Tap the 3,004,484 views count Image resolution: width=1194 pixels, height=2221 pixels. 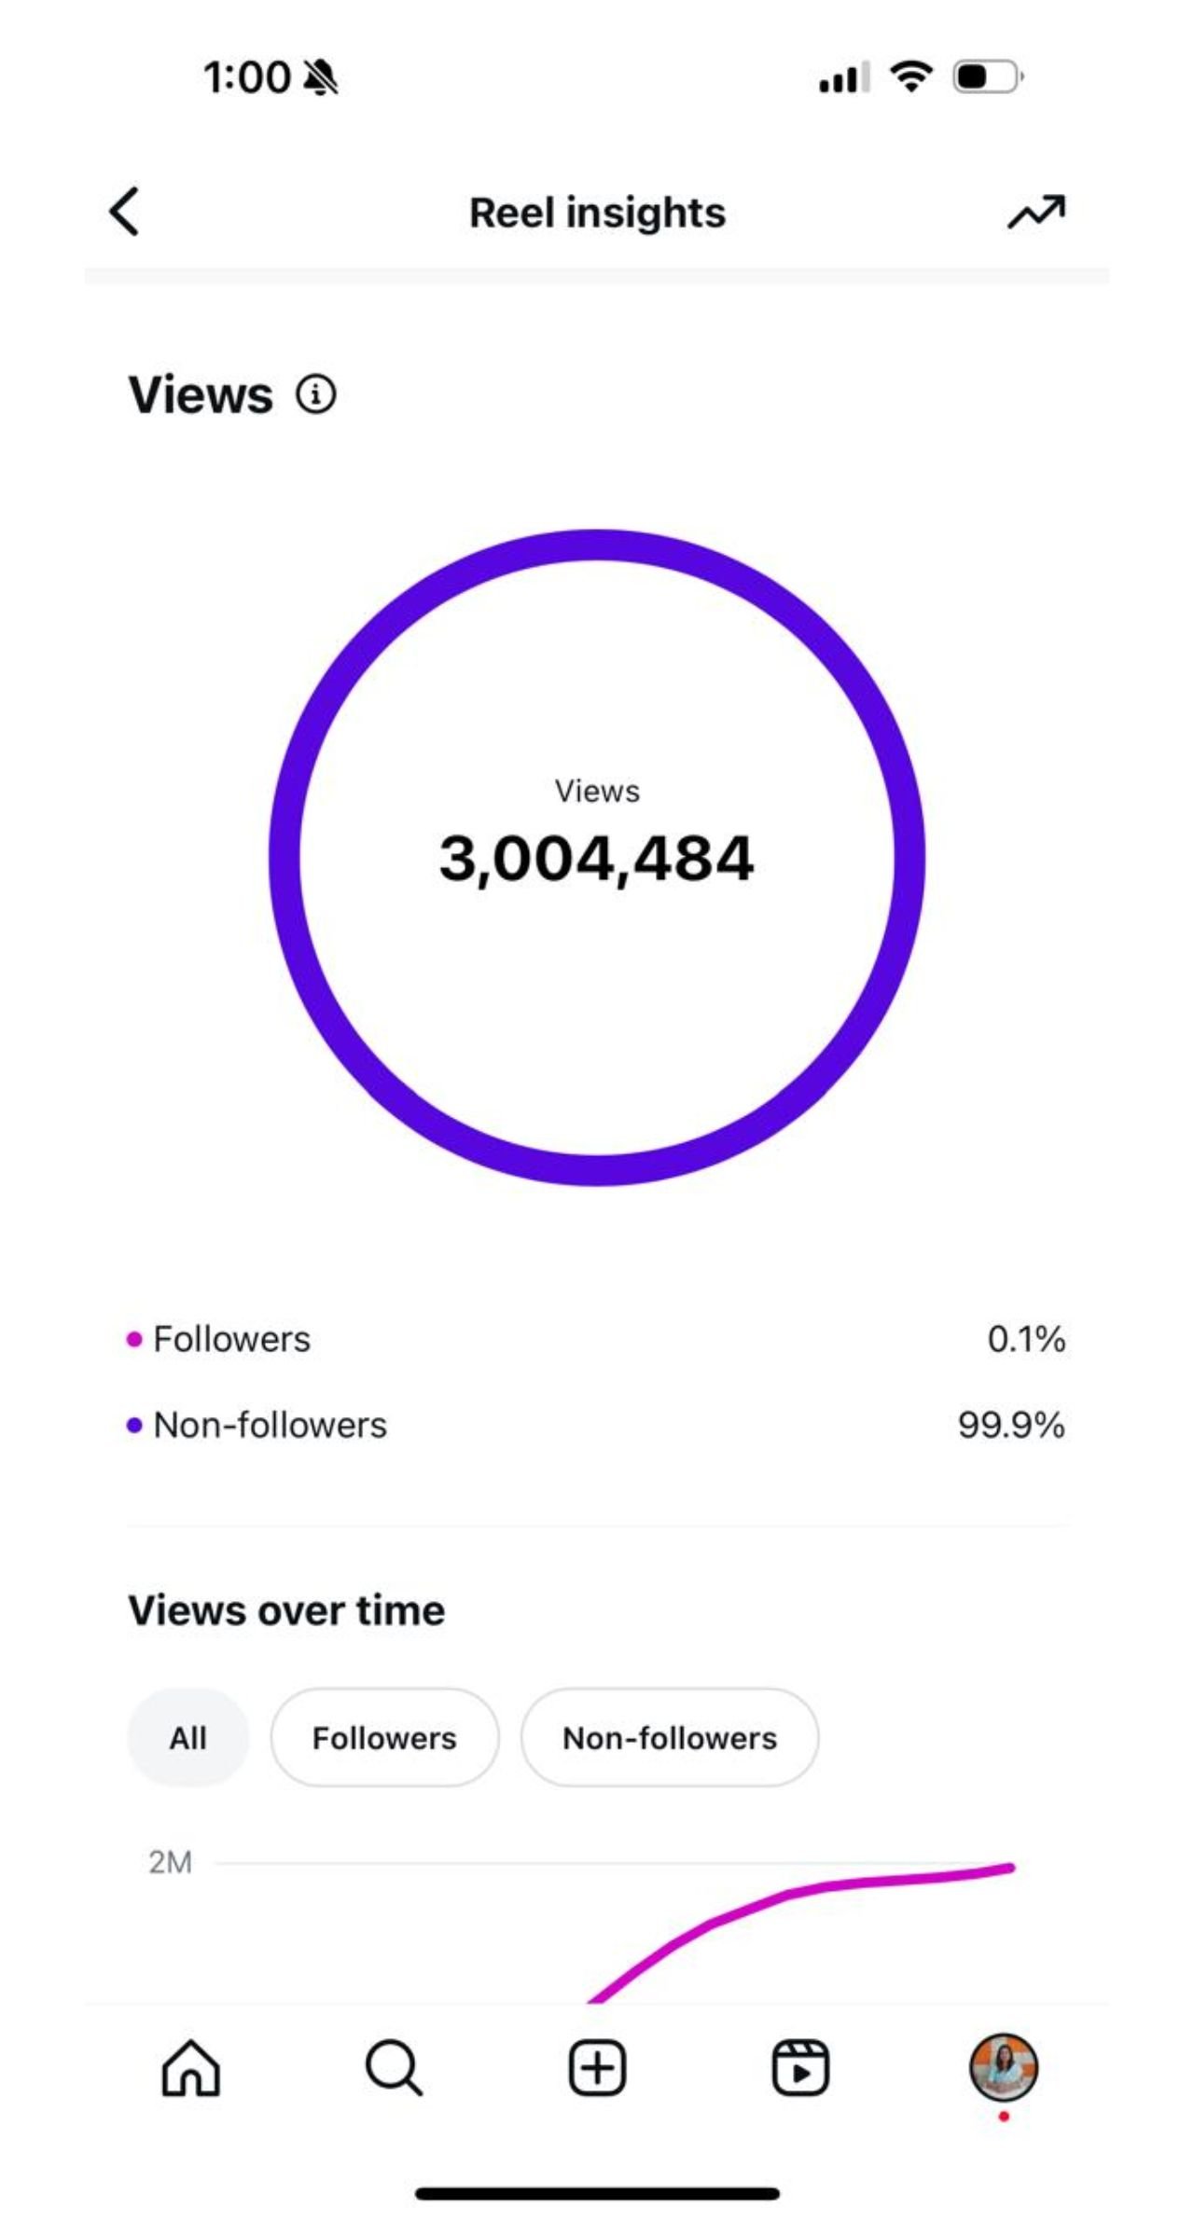coord(597,858)
